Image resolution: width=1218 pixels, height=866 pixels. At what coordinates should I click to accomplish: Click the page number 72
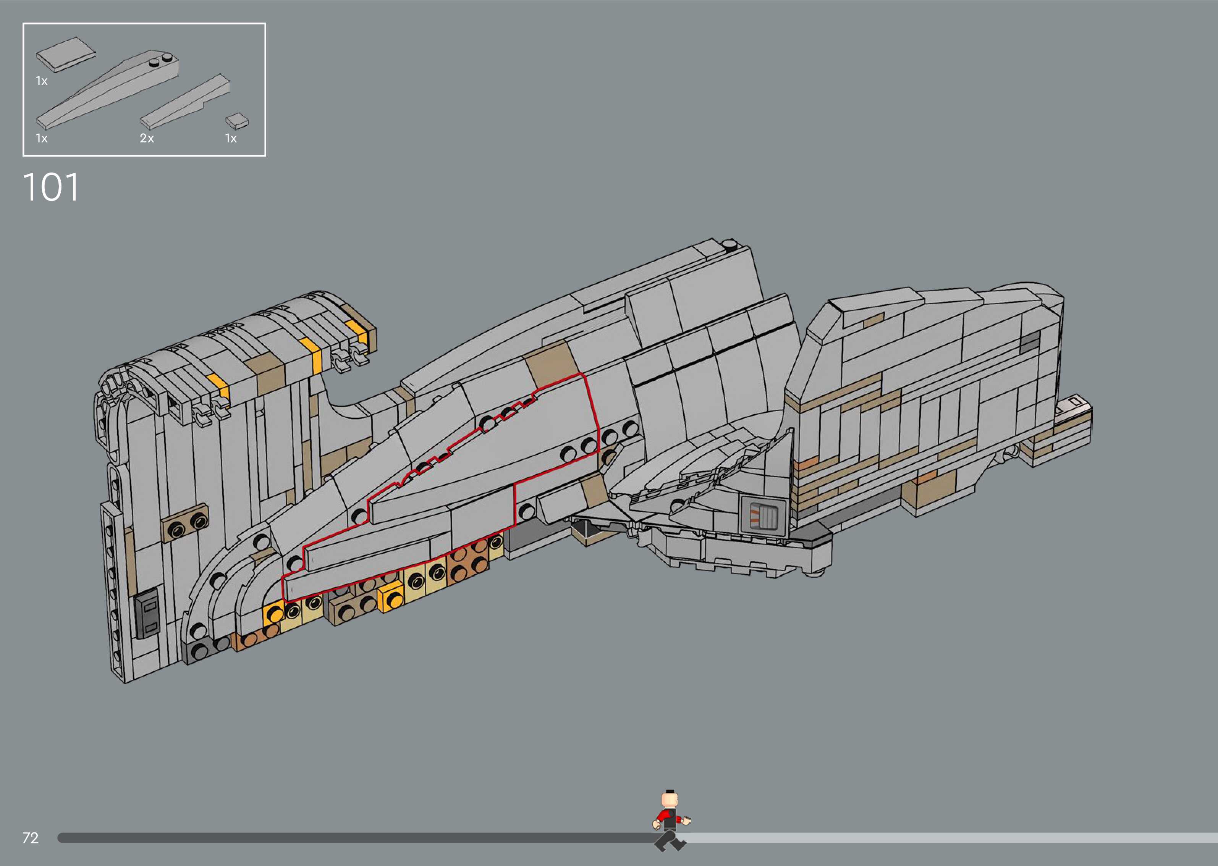point(31,838)
